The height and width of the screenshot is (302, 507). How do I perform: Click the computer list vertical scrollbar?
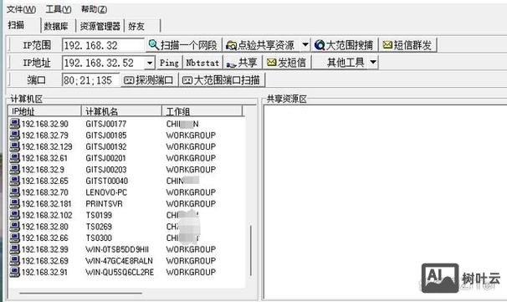tap(251, 251)
